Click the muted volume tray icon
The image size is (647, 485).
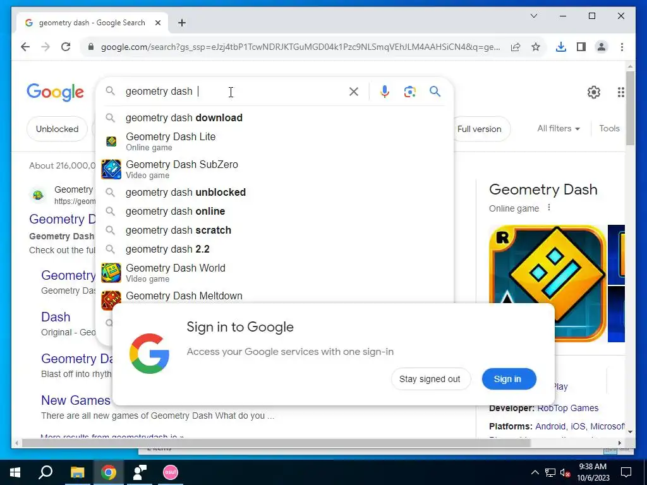[x=565, y=472]
